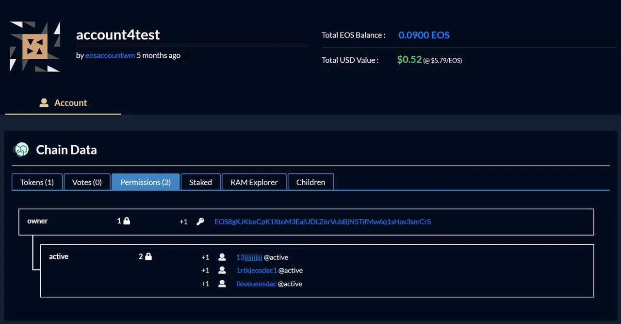Click the 'owner' permission label
The height and width of the screenshot is (324, 621).
click(x=37, y=221)
